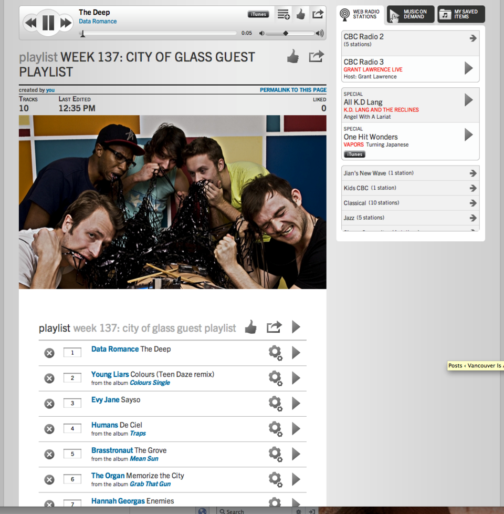The height and width of the screenshot is (514, 504).
Task: Expand the CBC Radio 2 stations list
Action: [473, 38]
